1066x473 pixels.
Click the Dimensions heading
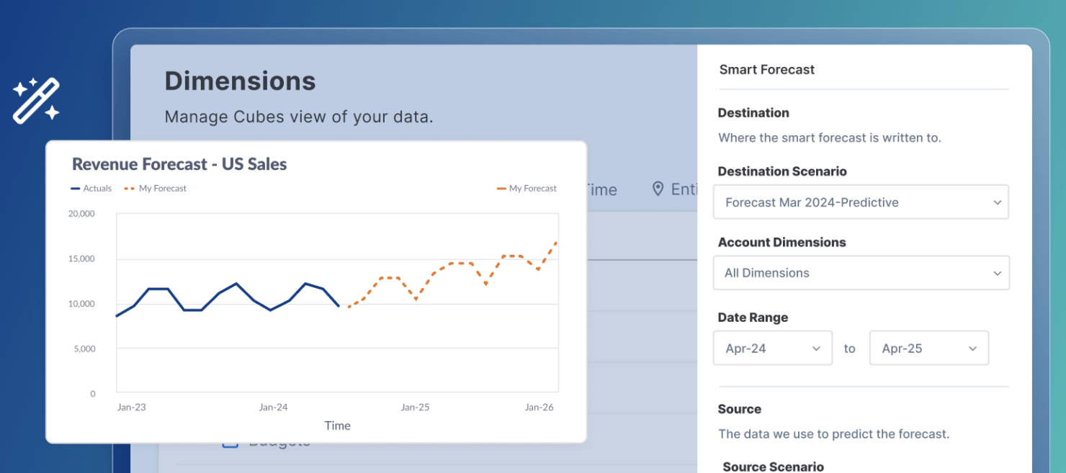click(240, 81)
